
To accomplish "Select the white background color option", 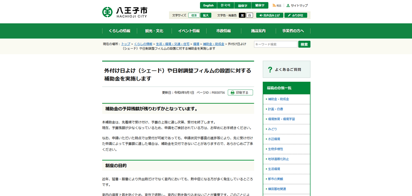I will 249,15.
